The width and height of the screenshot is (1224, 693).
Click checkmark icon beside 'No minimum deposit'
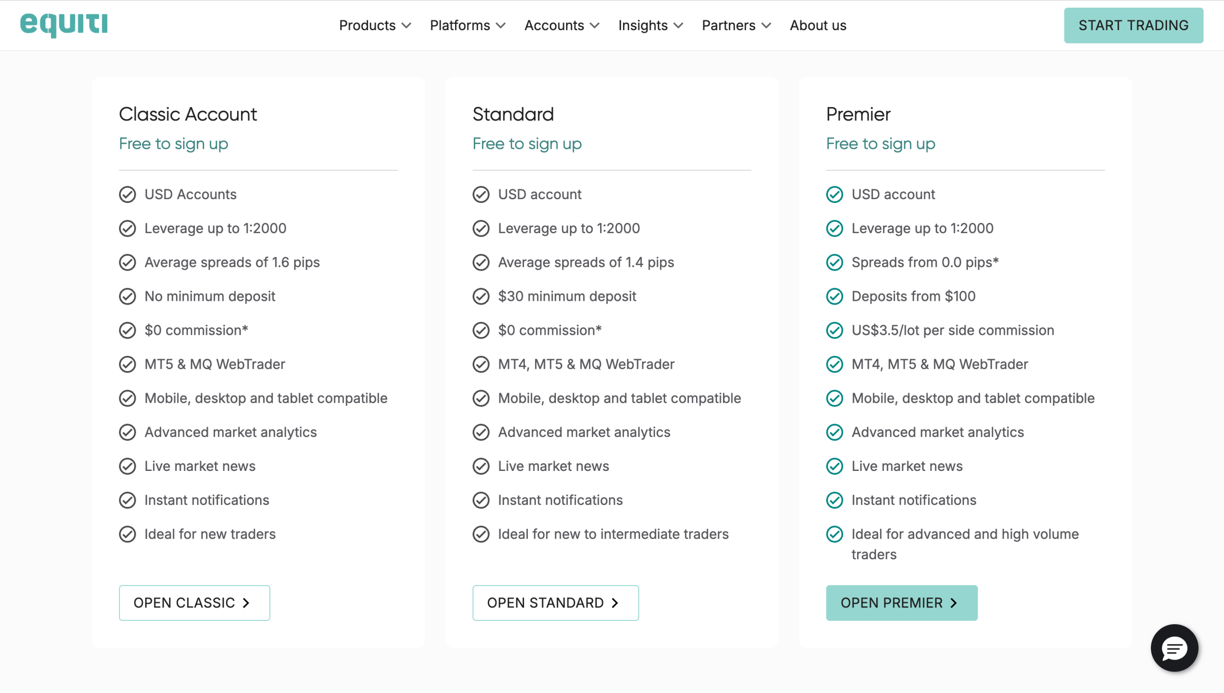pyautogui.click(x=127, y=296)
